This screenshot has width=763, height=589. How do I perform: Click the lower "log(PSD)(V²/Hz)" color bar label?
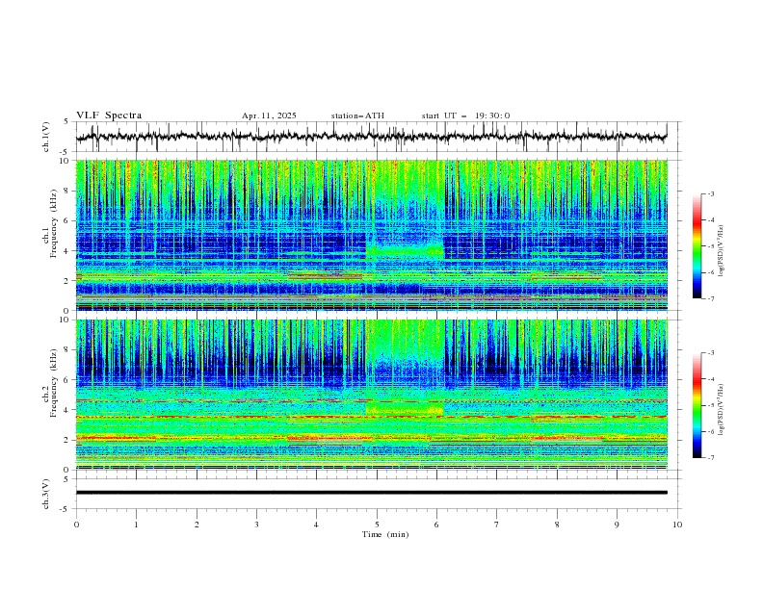pos(721,409)
